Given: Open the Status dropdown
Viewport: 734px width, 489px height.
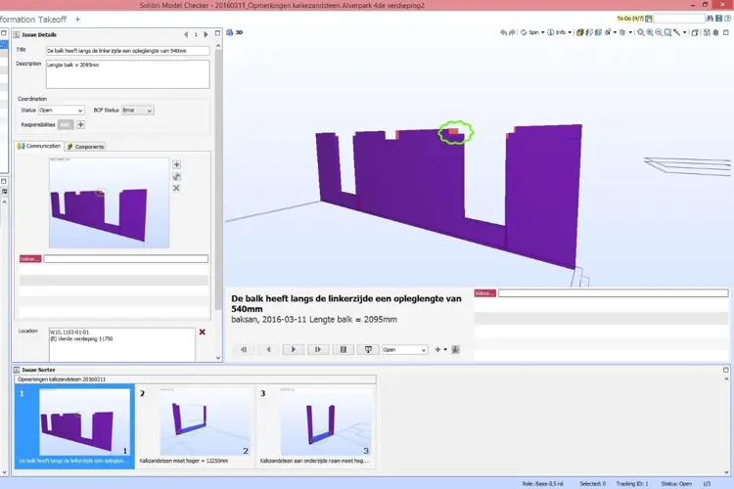Looking at the screenshot, I should click(60, 111).
